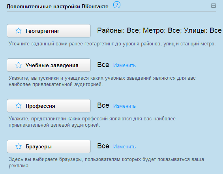Click the Все value next to Браузеры
The height and width of the screenshot is (174, 223).
click(x=103, y=146)
